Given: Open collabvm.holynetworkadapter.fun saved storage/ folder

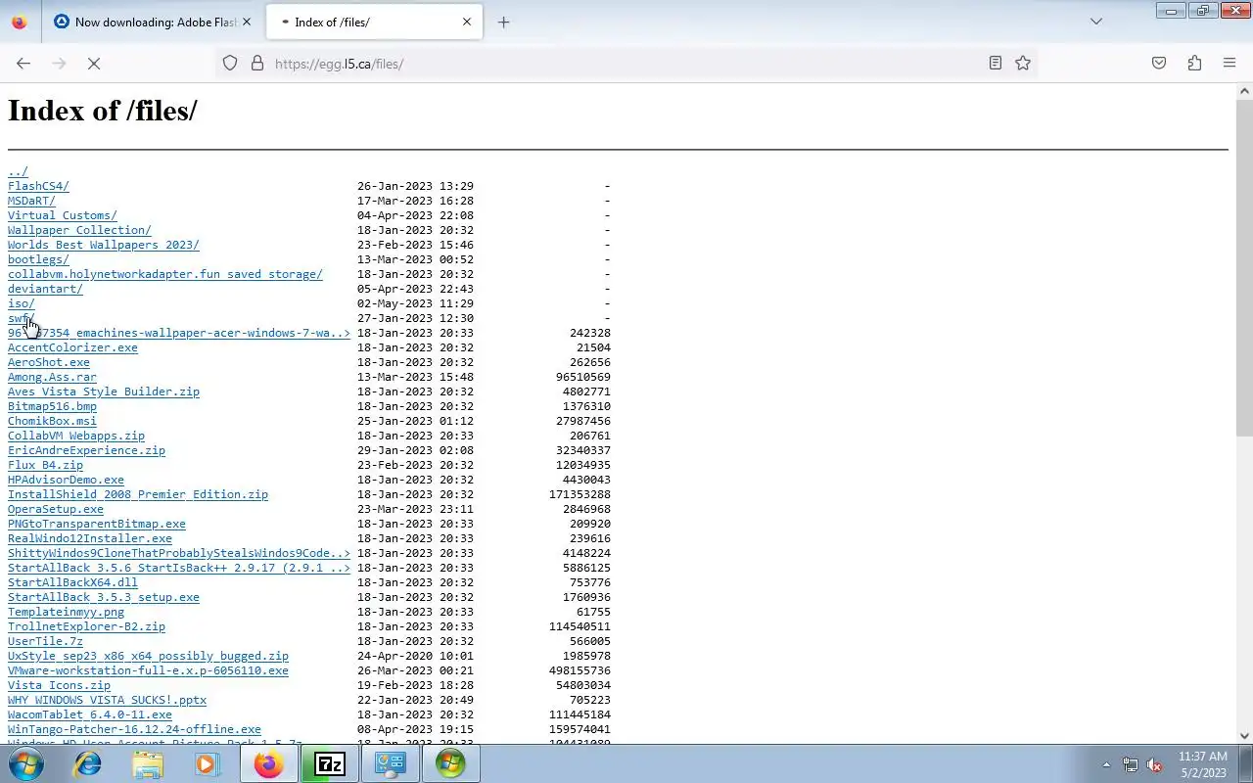Looking at the screenshot, I should point(165,274).
